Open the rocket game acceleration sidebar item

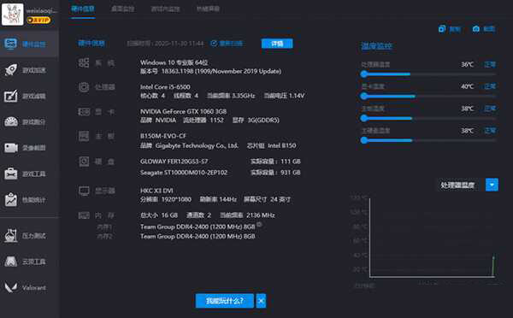29,70
